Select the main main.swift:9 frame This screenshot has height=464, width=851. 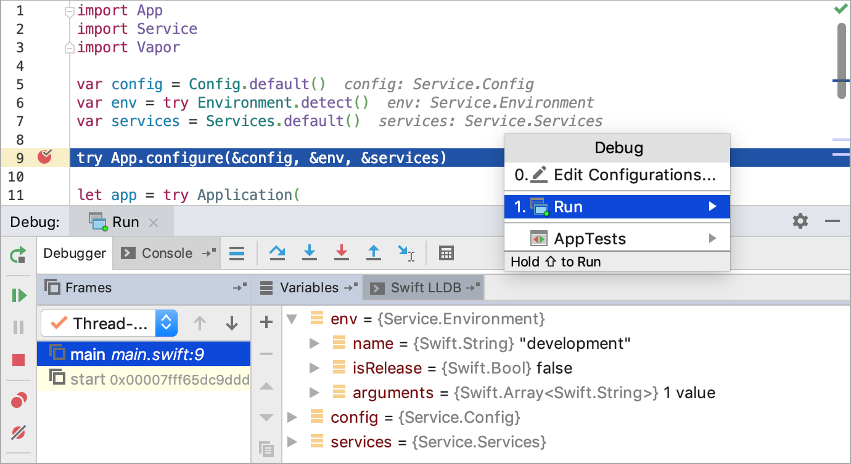click(x=144, y=354)
